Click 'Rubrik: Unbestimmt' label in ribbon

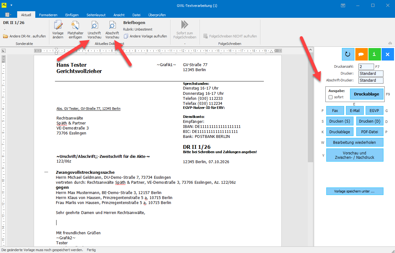(x=138, y=29)
